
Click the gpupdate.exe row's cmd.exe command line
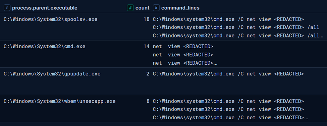(x=228, y=74)
